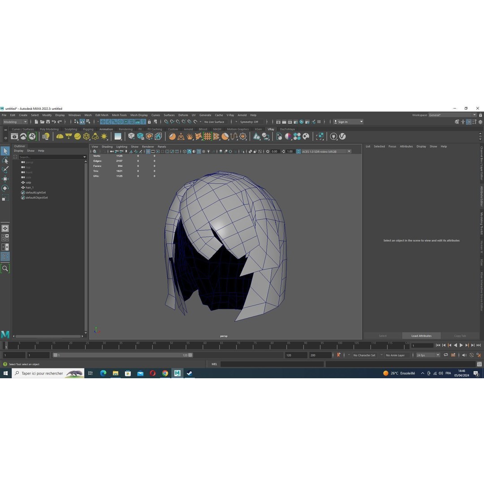Click the V-Ray plug power icon on shelf
Screen dimensions: 484x484
[333, 136]
